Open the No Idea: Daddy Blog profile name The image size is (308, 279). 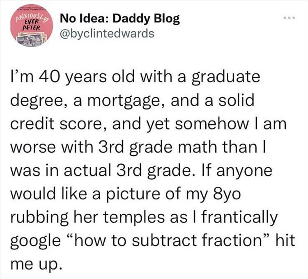[x=120, y=19]
